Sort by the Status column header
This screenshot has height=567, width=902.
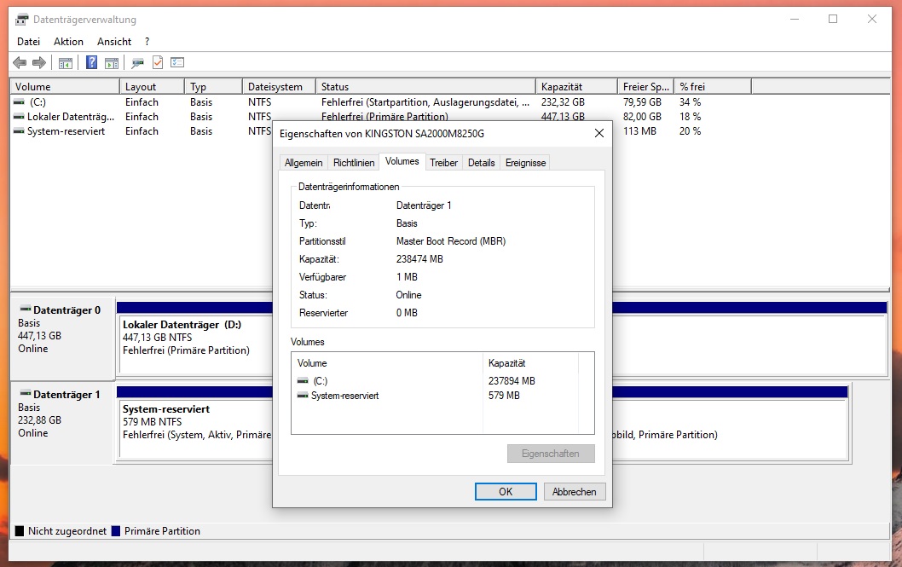pyautogui.click(x=425, y=86)
